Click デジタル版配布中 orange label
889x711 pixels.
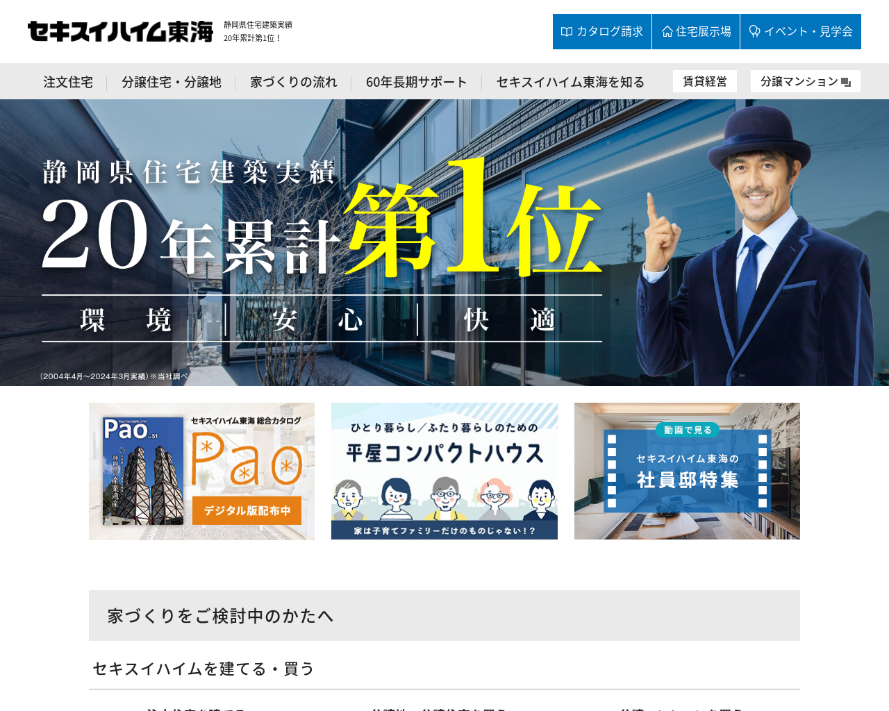click(247, 510)
